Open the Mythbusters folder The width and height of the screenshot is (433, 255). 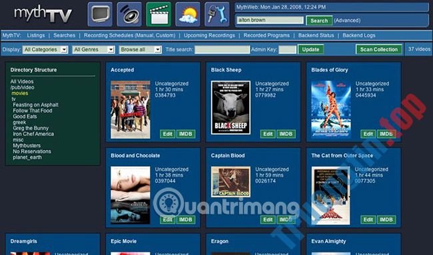click(x=27, y=145)
